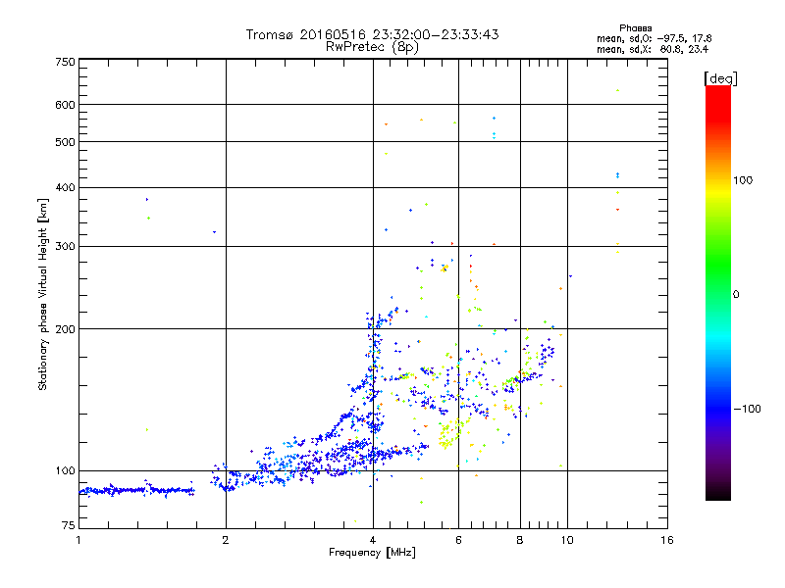The width and height of the screenshot is (785, 588).
Task: Click the 'Frequency [MHz]' axis label
Action: coord(372,552)
